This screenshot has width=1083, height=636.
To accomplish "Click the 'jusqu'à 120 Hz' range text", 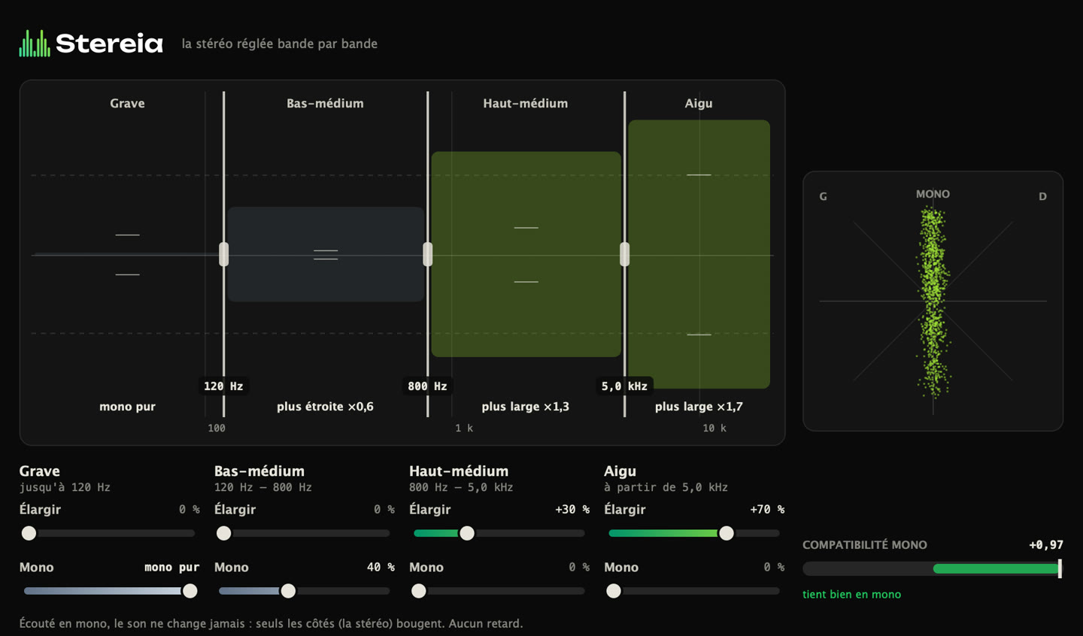I will (x=65, y=487).
